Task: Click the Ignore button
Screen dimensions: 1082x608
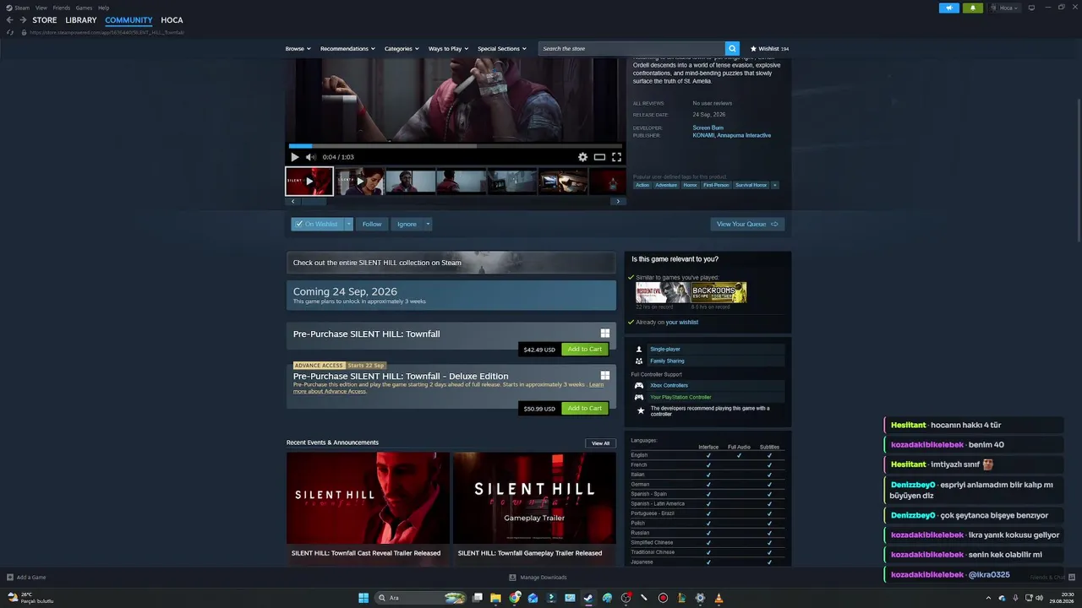Action: click(x=407, y=224)
